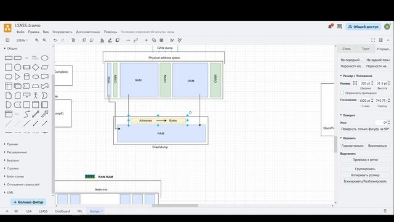The image size is (394, 222).
Task: Bring selection to front icon
Action: (84, 40)
